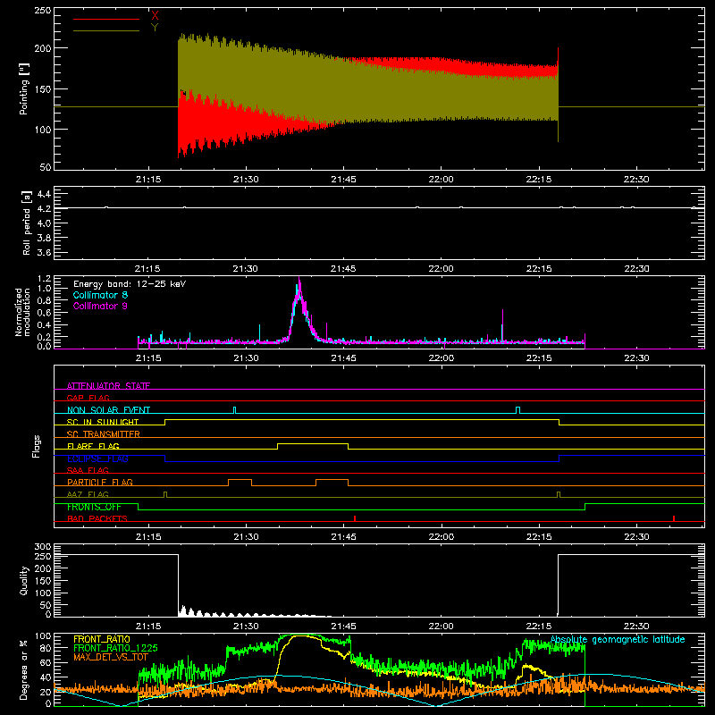Screen dimensions: 715x715
Task: Select the FRONT_RATIO legend entry
Action: click(102, 639)
